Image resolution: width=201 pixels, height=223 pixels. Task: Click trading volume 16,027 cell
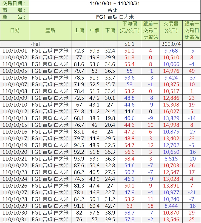tap(171, 111)
